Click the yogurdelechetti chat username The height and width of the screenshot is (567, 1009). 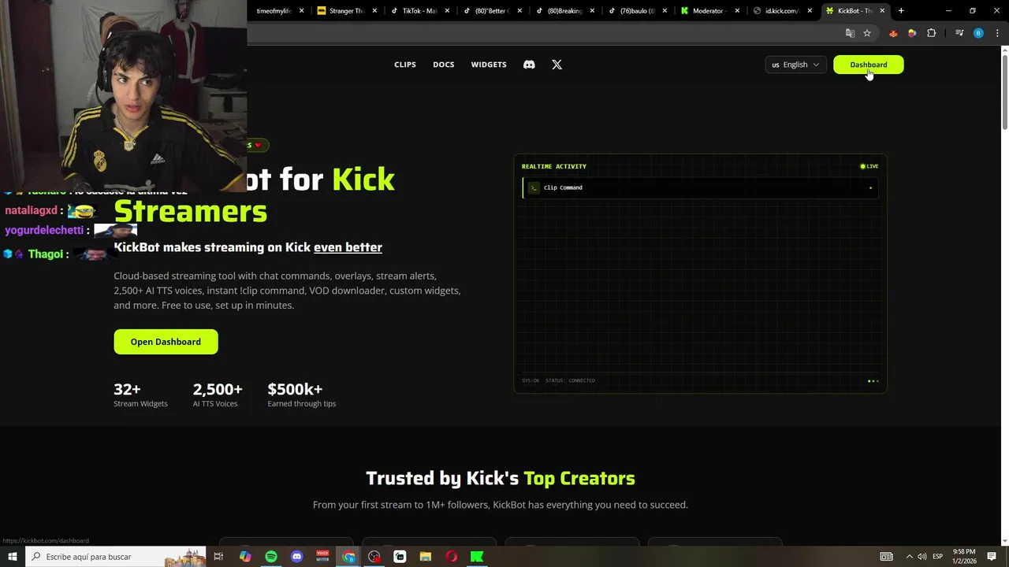click(x=44, y=230)
